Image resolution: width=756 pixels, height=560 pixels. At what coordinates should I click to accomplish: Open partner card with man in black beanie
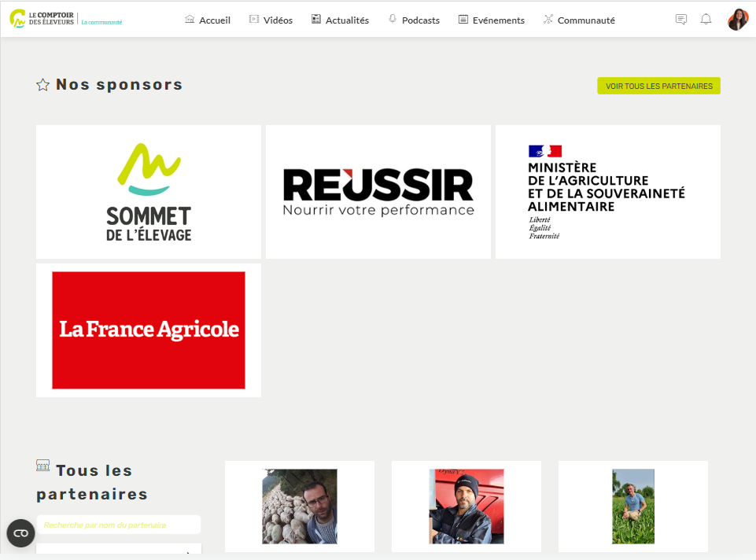467,506
